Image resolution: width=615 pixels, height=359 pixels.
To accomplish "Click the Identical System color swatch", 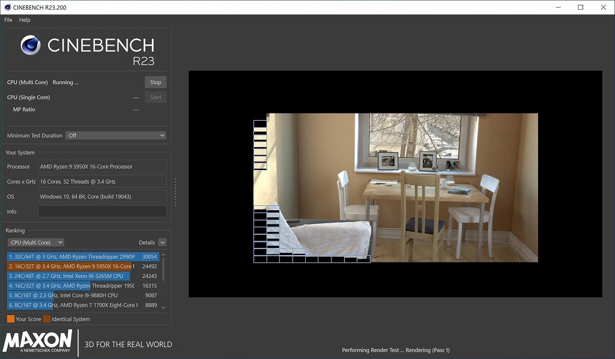I will tap(47, 319).
